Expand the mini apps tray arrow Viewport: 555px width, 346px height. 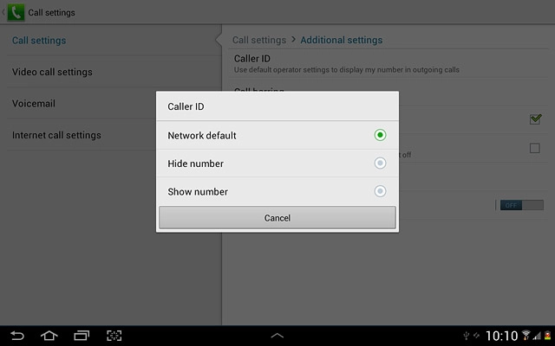pos(277,336)
